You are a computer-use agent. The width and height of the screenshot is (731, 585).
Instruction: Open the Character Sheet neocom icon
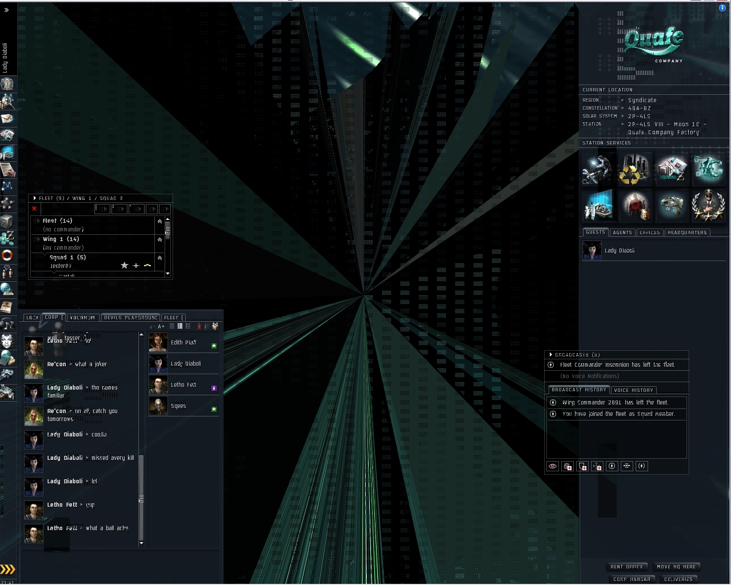[x=7, y=84]
